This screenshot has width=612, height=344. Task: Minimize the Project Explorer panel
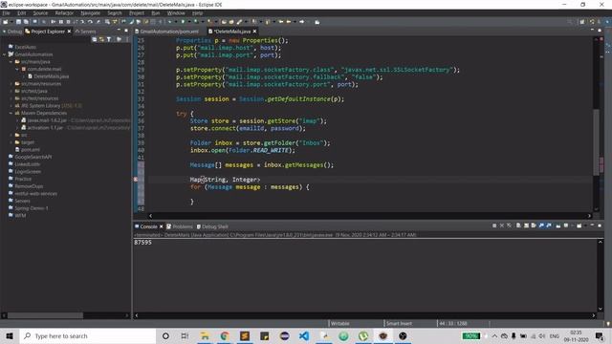pos(119,30)
